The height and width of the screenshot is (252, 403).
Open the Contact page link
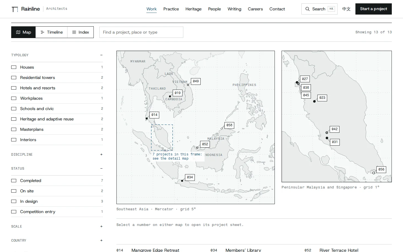(277, 9)
